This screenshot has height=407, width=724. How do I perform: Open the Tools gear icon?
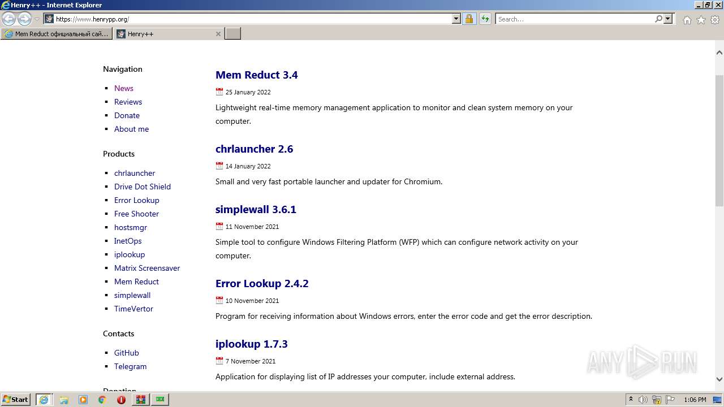tap(715, 20)
